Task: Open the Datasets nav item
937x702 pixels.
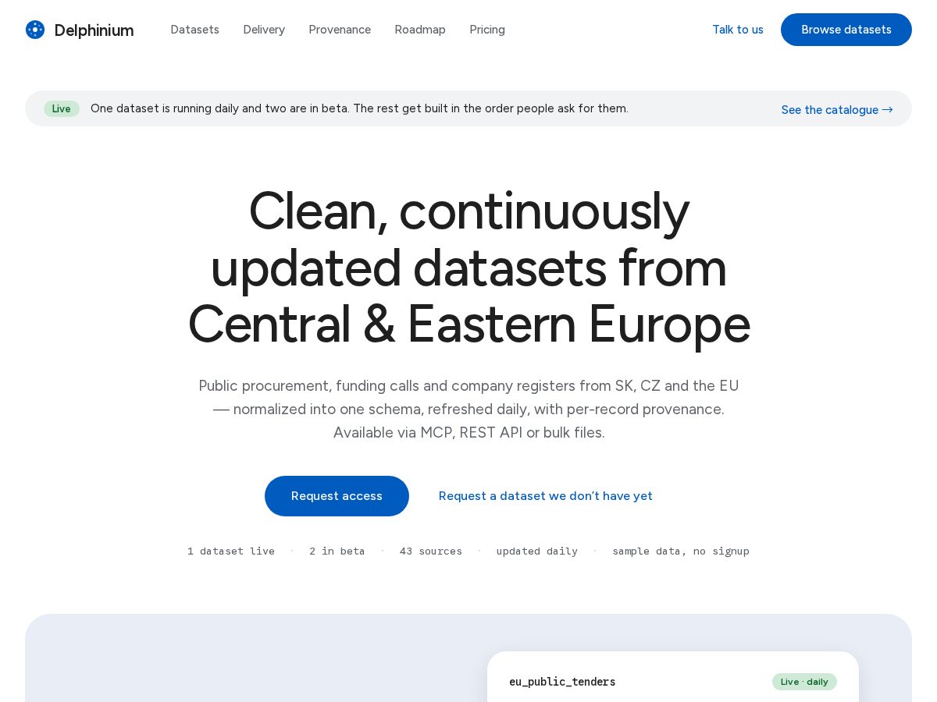Action: click(x=194, y=30)
